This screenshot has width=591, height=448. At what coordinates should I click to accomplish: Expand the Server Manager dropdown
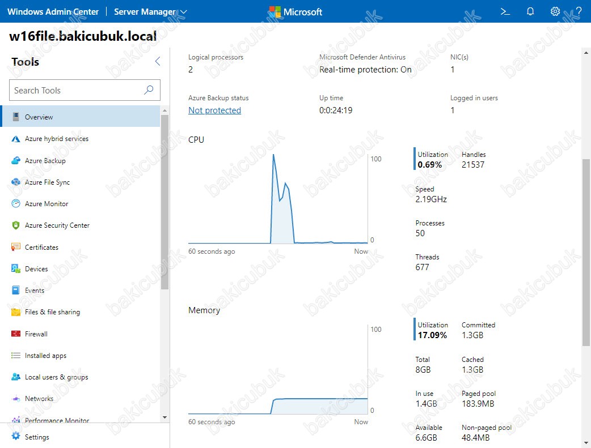pos(150,12)
